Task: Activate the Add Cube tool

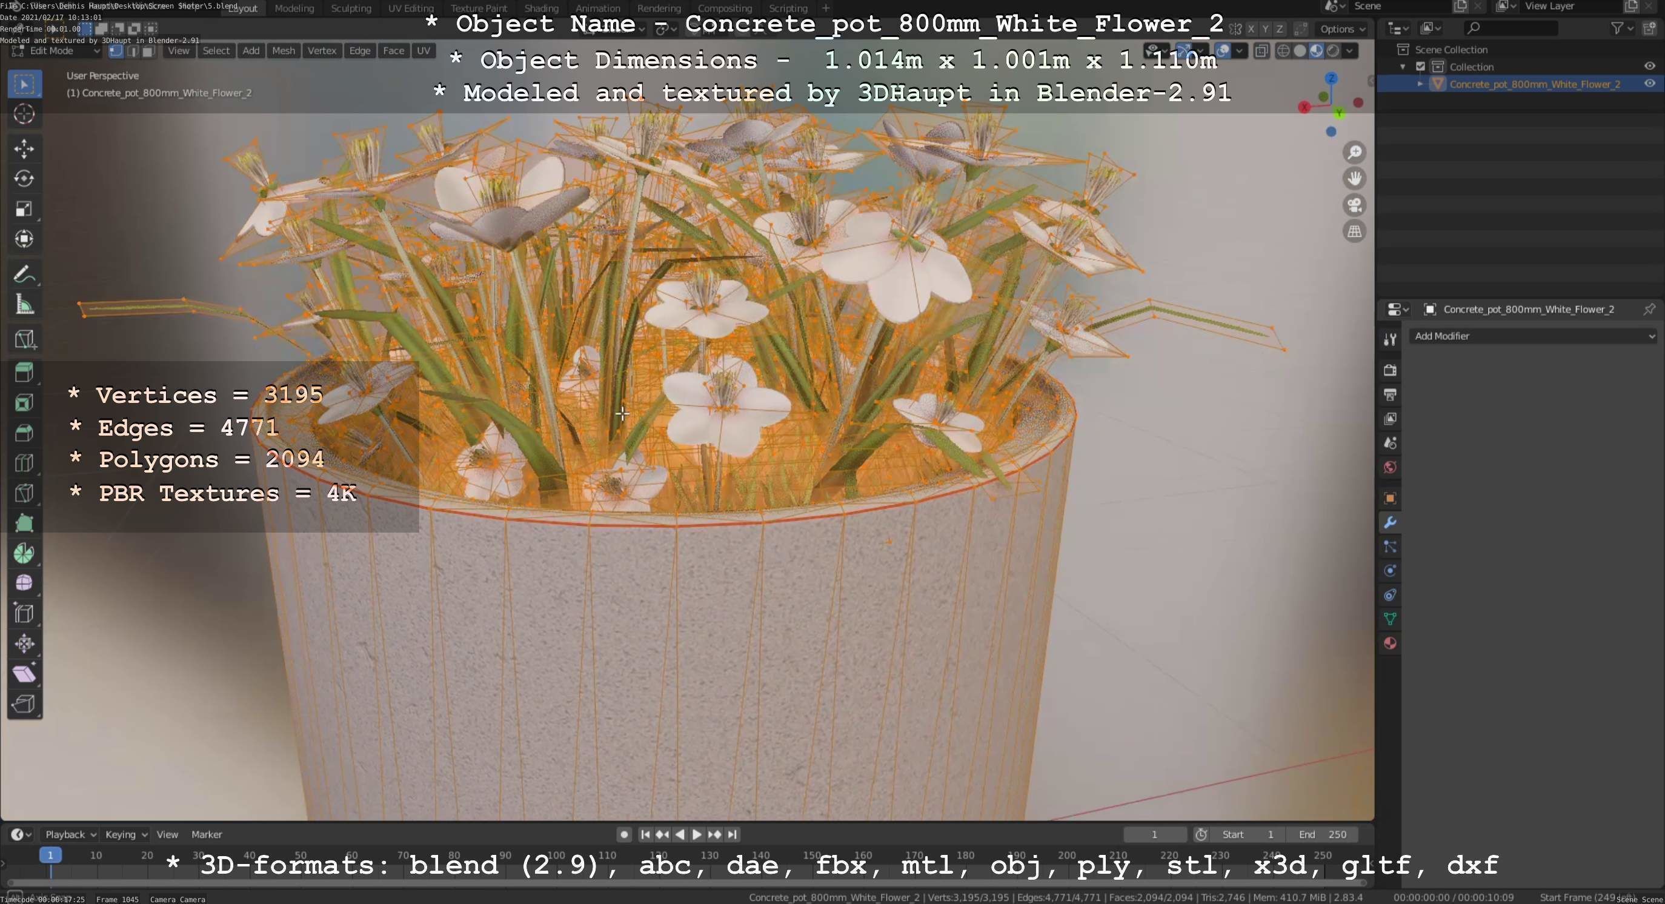Action: coord(25,339)
